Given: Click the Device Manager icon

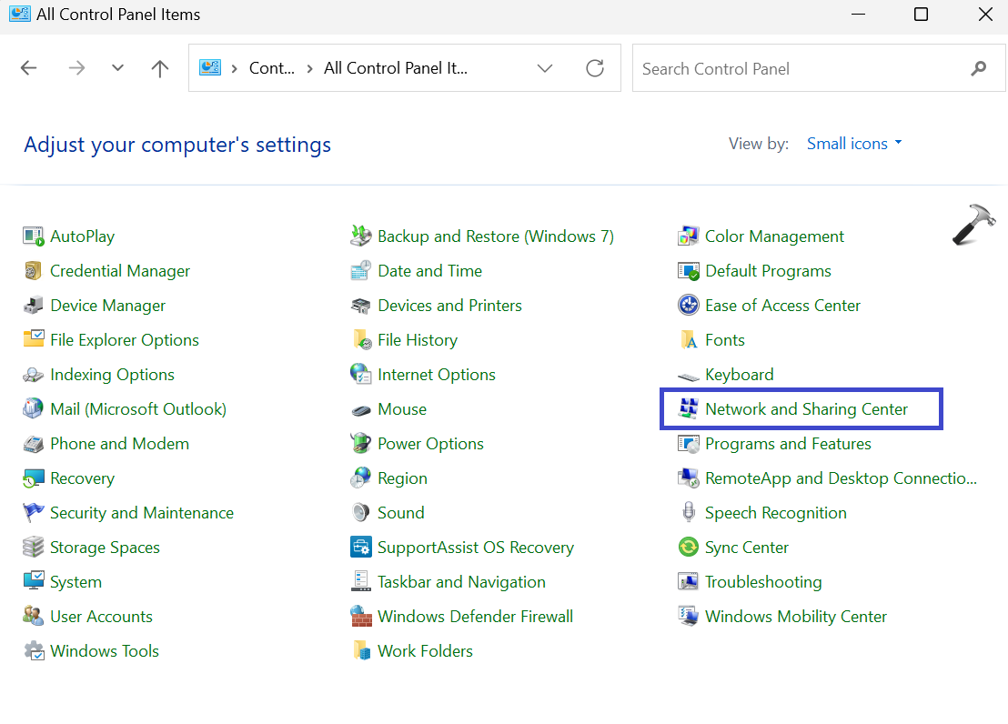Looking at the screenshot, I should (x=34, y=306).
